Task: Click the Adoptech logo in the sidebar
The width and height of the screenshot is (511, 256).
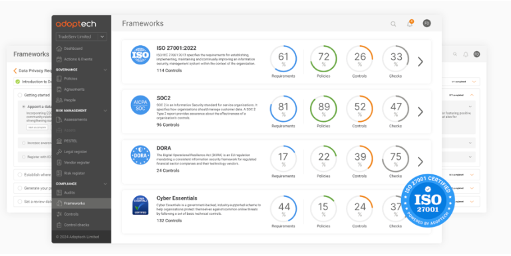Action: point(76,24)
